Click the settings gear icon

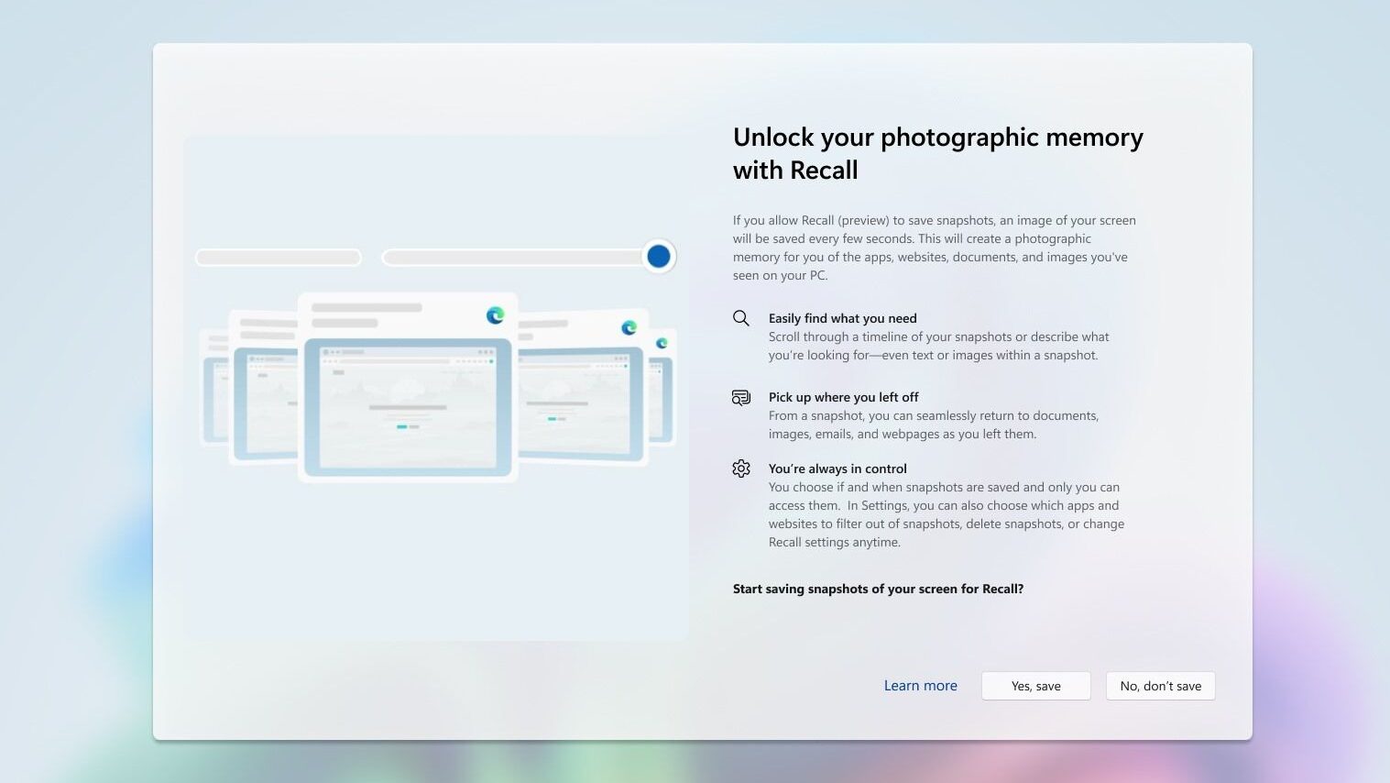[x=741, y=469]
